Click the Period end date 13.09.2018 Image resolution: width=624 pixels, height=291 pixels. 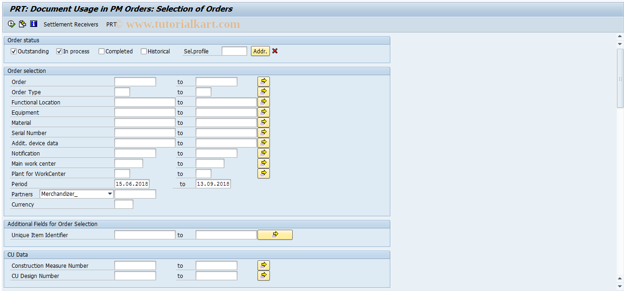pos(213,184)
